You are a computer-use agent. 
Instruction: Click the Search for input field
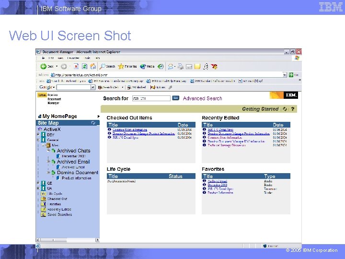pyautogui.click(x=151, y=98)
